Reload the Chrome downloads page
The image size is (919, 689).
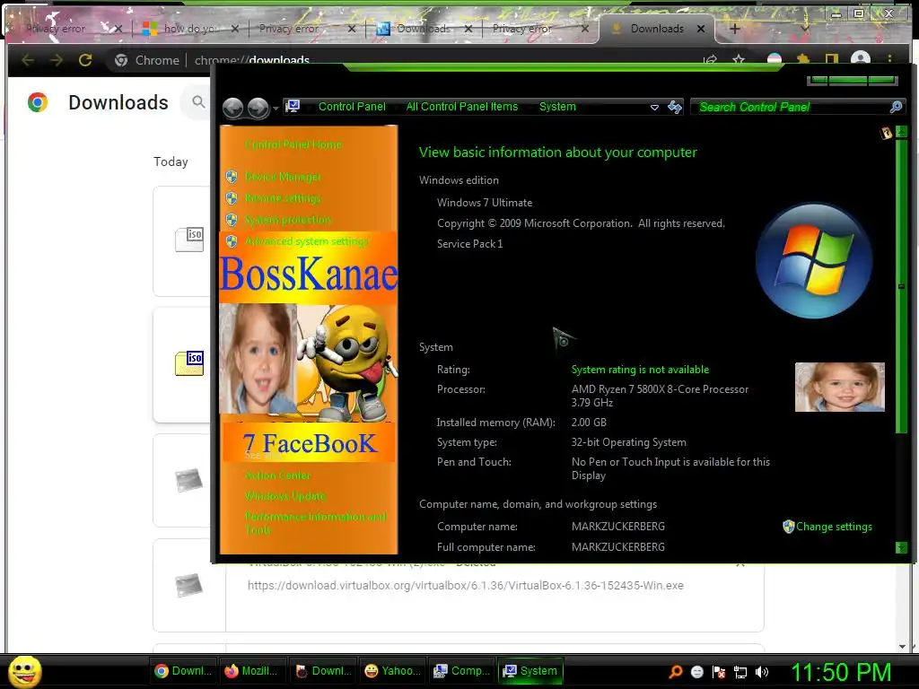pos(85,60)
